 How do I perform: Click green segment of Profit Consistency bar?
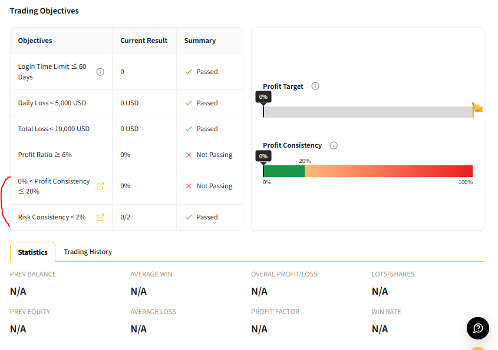tap(284, 171)
